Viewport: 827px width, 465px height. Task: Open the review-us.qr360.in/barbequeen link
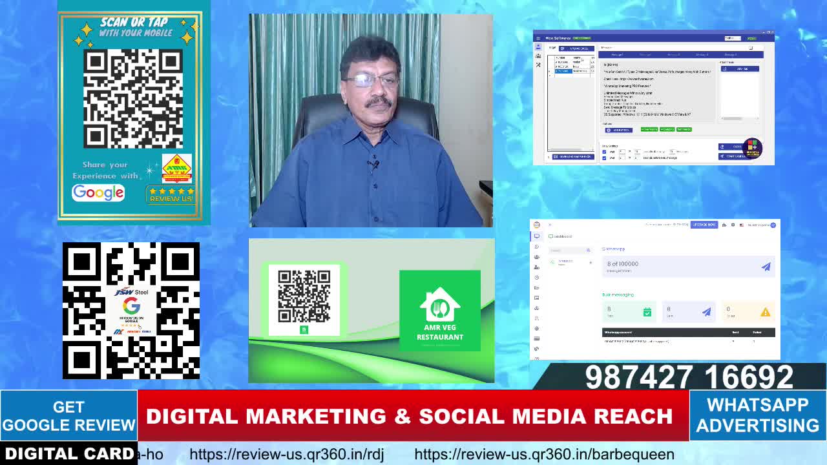(544, 454)
